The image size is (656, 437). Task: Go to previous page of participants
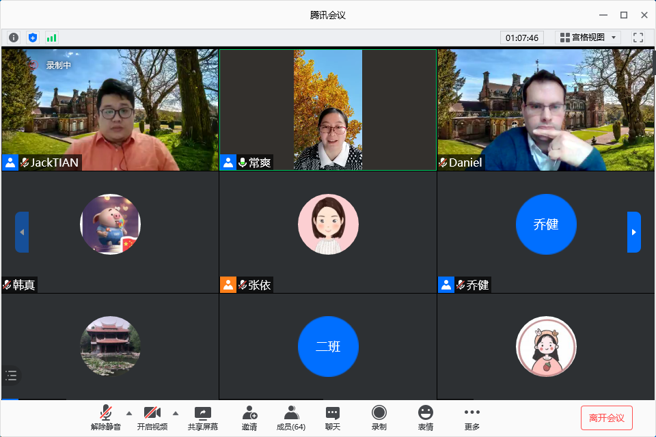[x=22, y=232]
